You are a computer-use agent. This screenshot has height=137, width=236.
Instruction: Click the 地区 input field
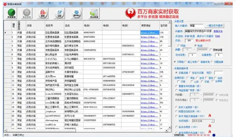click(x=218, y=73)
